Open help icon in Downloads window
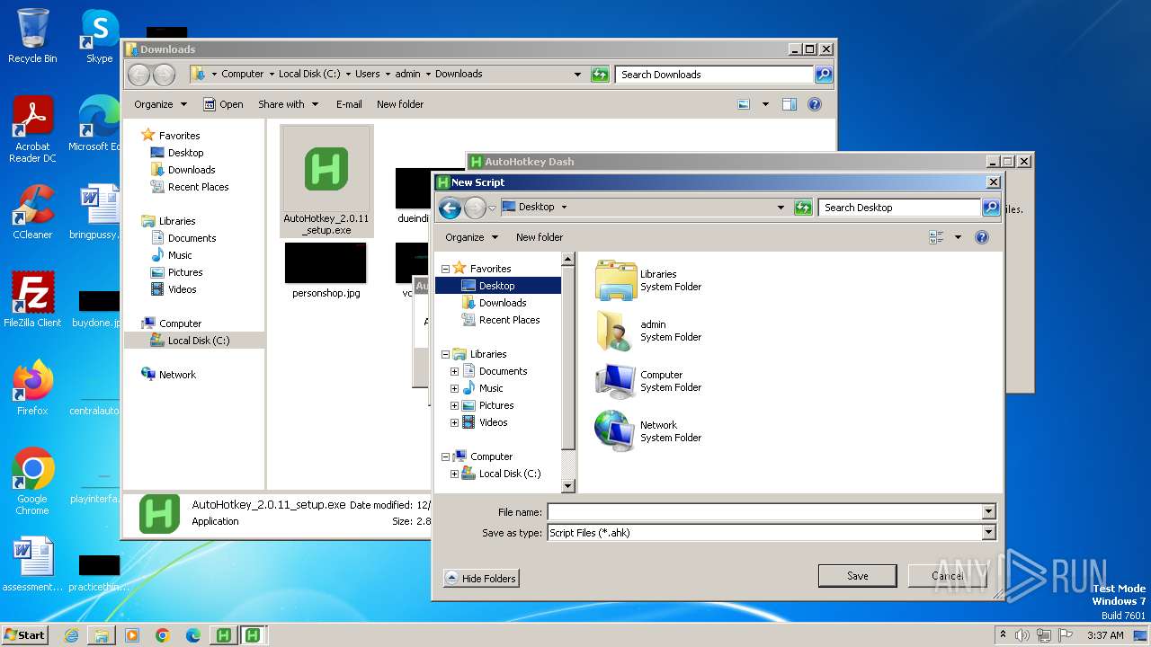The image size is (1151, 647). click(x=815, y=104)
